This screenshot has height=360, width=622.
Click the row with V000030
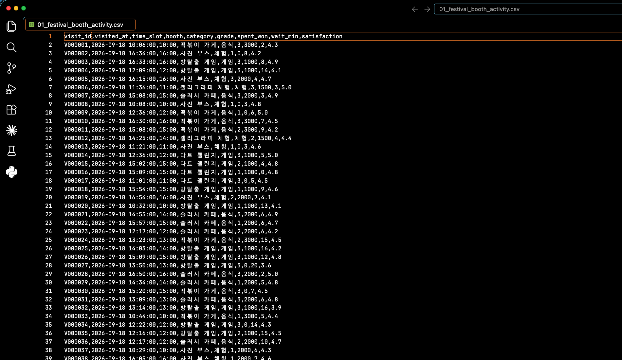[x=166, y=291]
